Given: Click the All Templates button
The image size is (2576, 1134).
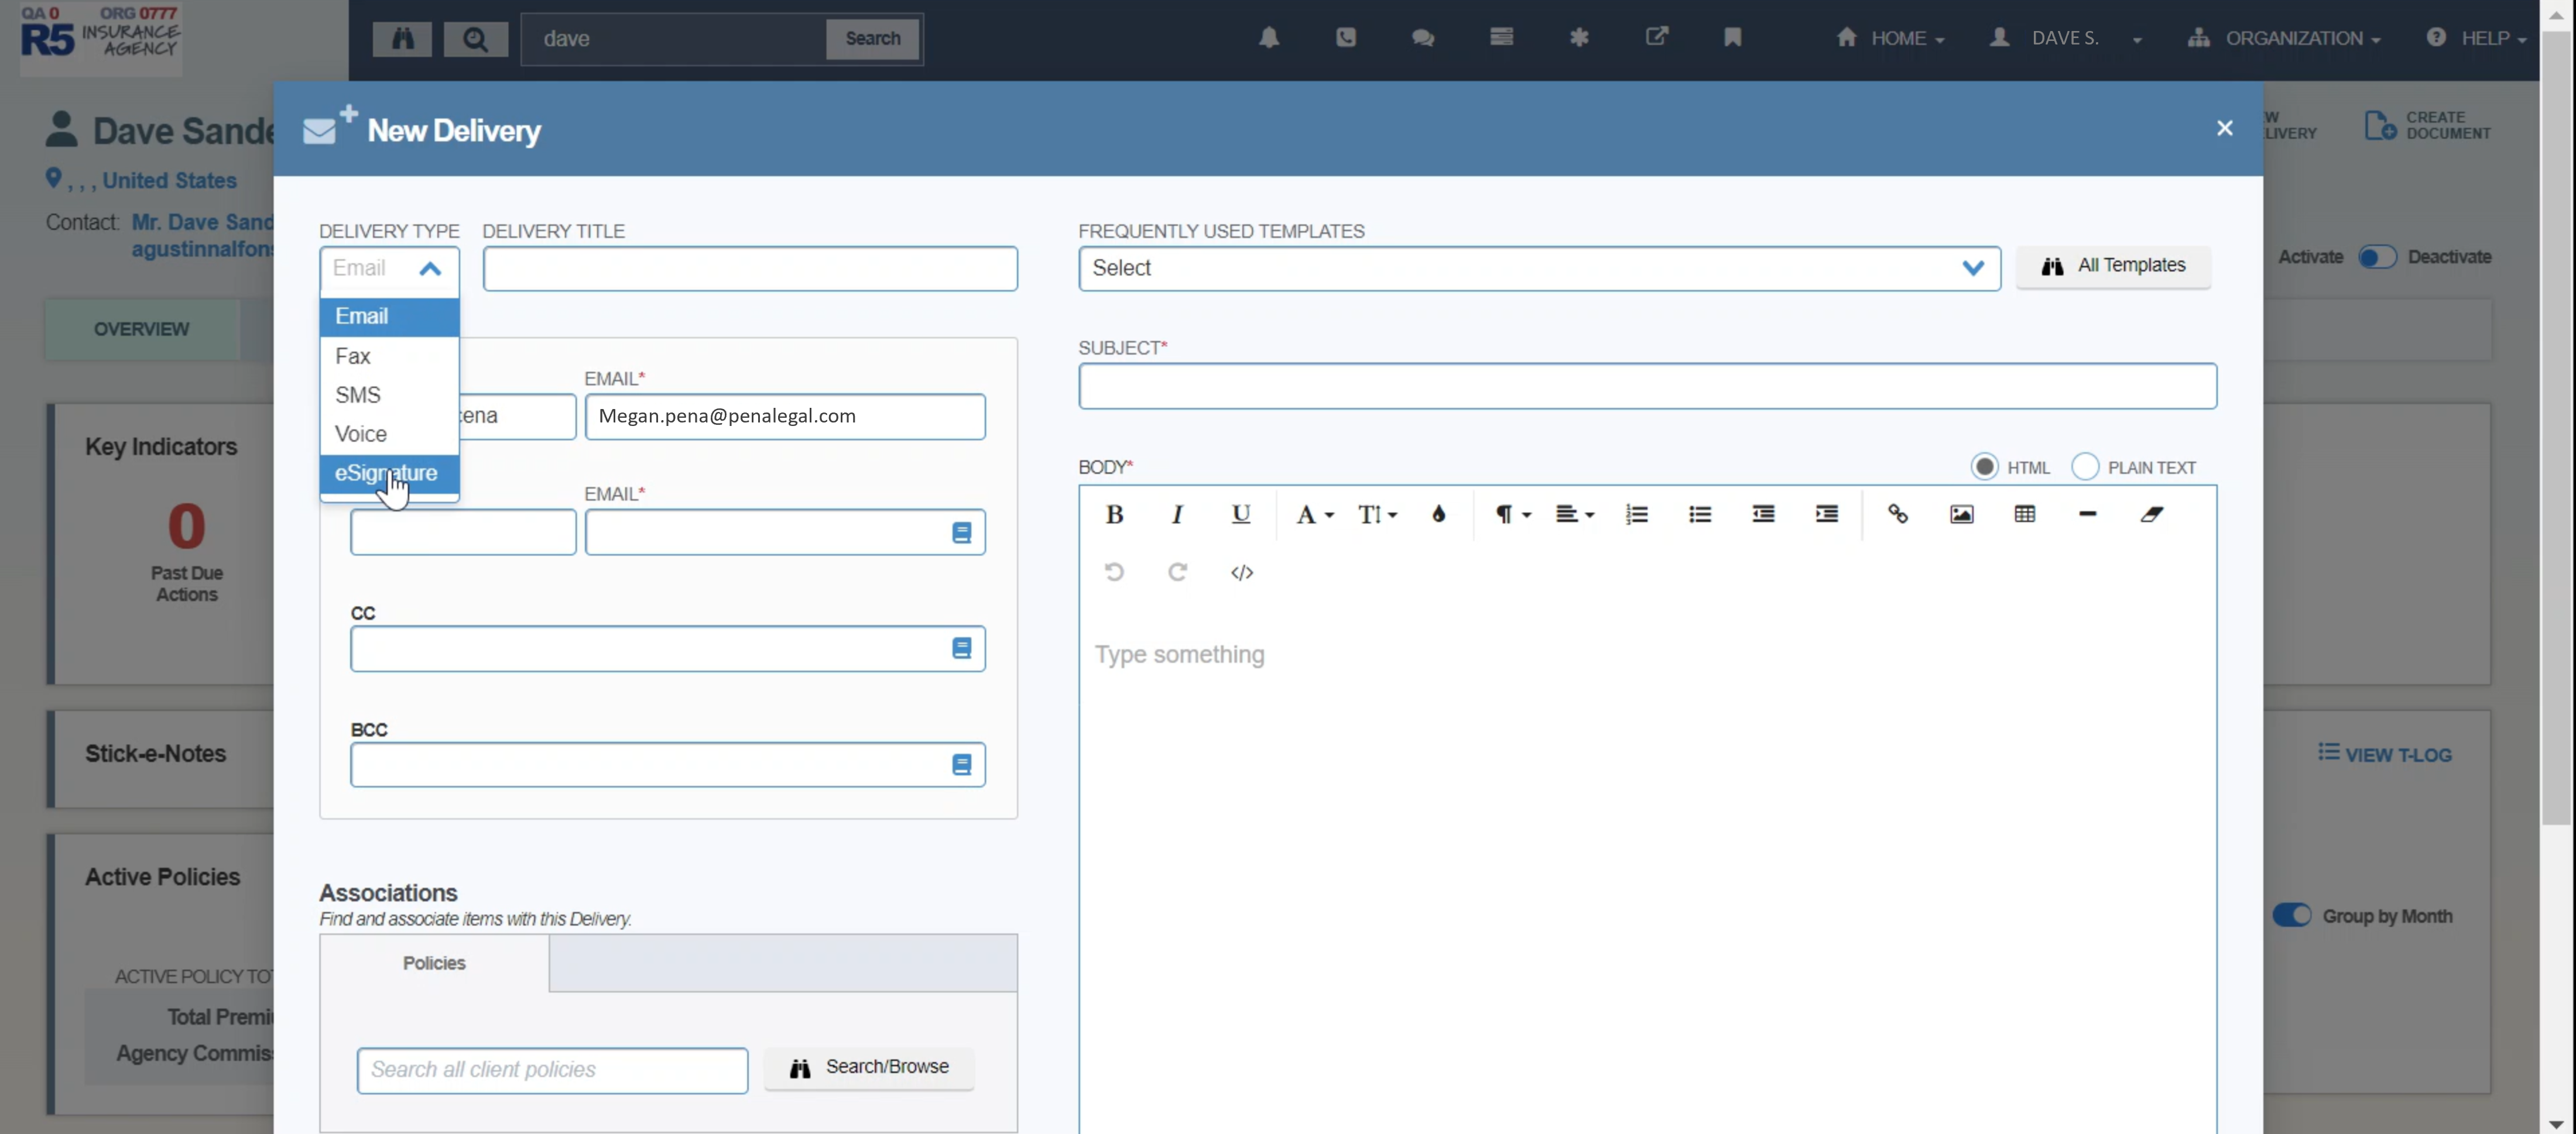Looking at the screenshot, I should 2113,266.
